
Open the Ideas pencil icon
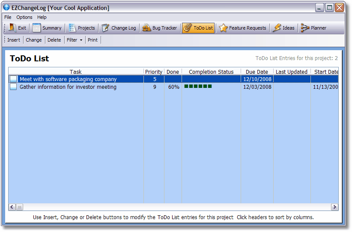(x=277, y=28)
